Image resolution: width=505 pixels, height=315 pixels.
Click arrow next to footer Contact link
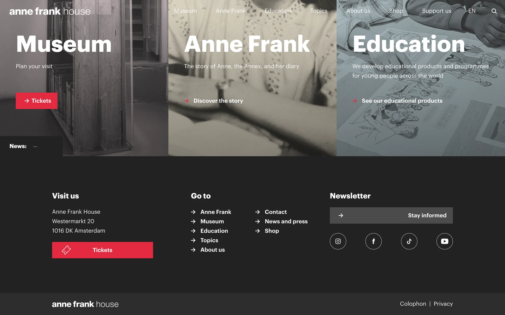(258, 212)
